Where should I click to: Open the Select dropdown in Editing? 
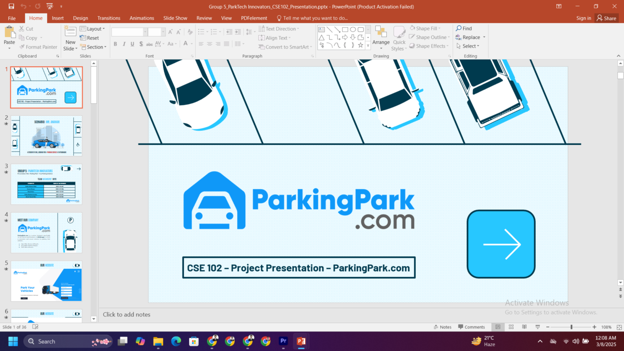click(468, 46)
